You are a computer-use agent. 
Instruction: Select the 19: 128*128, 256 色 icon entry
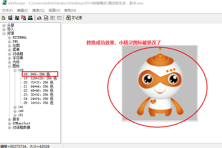click(40, 79)
